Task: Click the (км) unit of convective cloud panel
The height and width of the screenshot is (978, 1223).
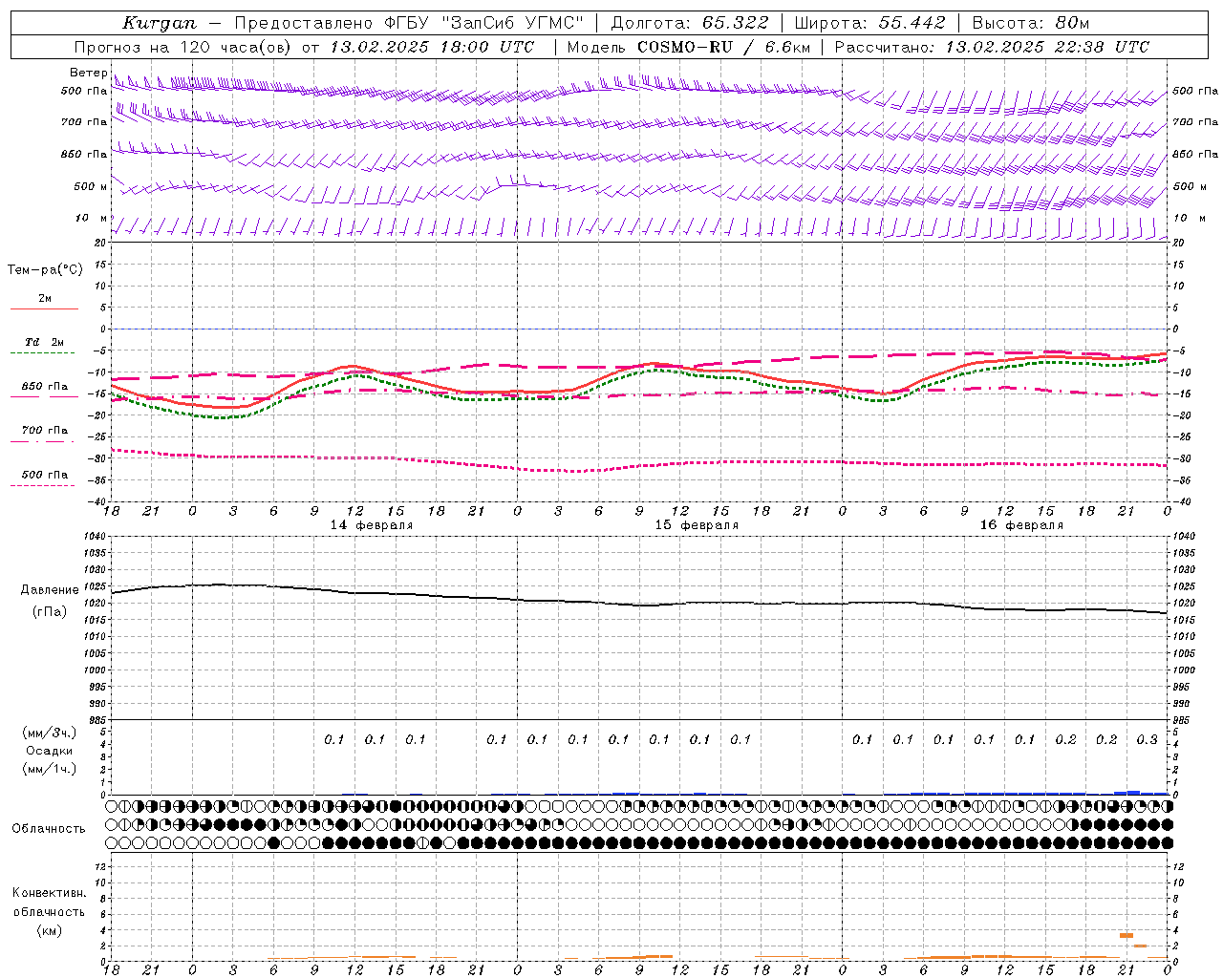Action: (49, 930)
